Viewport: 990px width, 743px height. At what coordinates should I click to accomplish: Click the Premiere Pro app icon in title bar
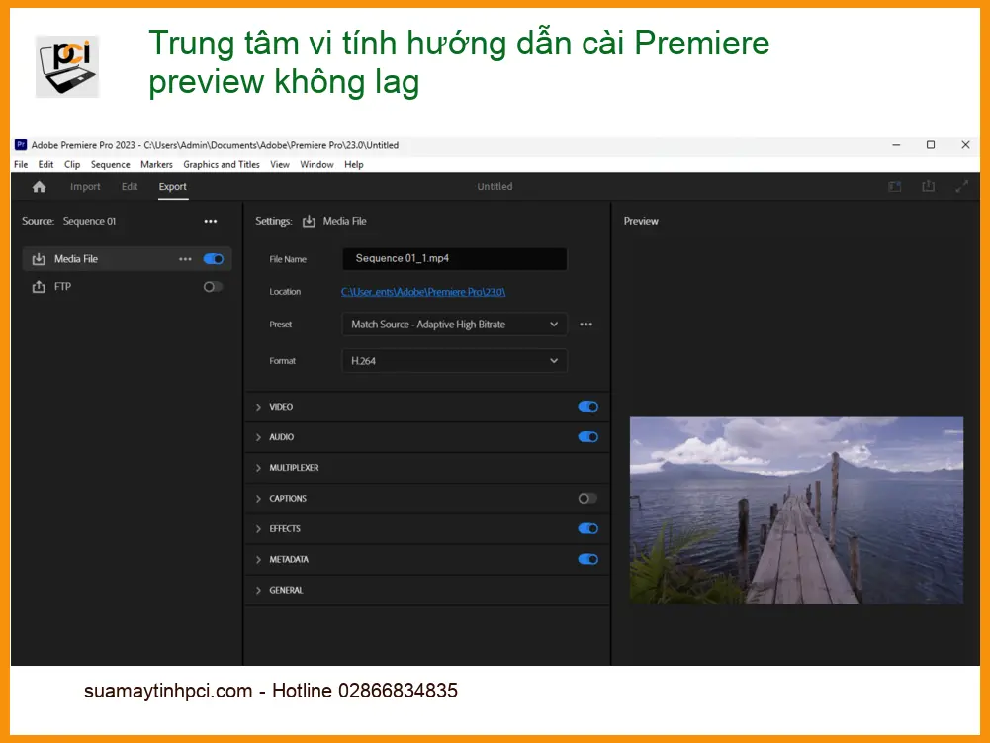21,144
